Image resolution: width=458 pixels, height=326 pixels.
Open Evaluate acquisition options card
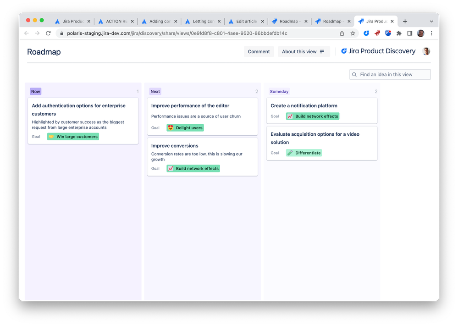click(x=322, y=143)
